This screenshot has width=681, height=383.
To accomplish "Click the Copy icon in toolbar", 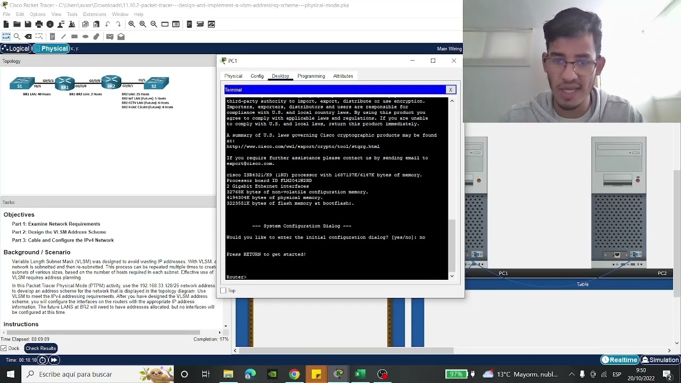I will 85,24.
